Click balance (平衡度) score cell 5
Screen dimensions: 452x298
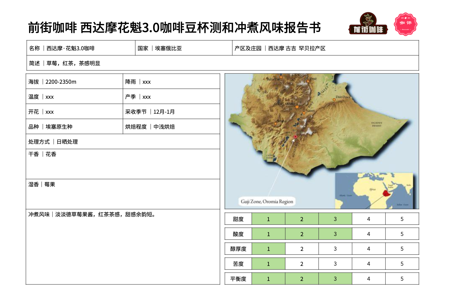[x=402, y=279]
